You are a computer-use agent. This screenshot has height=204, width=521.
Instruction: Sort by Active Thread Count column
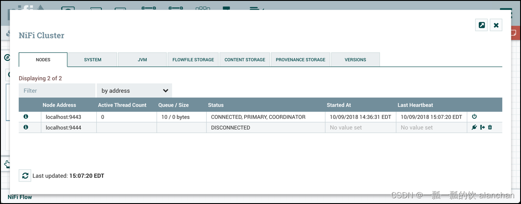coord(122,105)
